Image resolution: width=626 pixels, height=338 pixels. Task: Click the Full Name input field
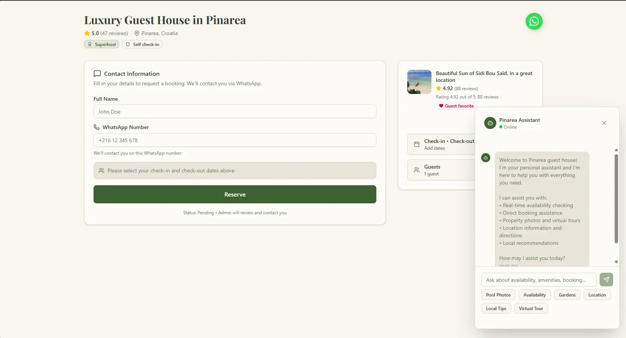pos(235,112)
